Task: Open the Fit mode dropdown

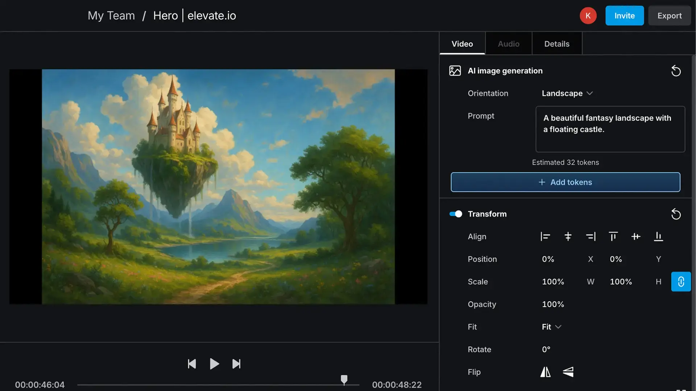Action: coord(551,327)
